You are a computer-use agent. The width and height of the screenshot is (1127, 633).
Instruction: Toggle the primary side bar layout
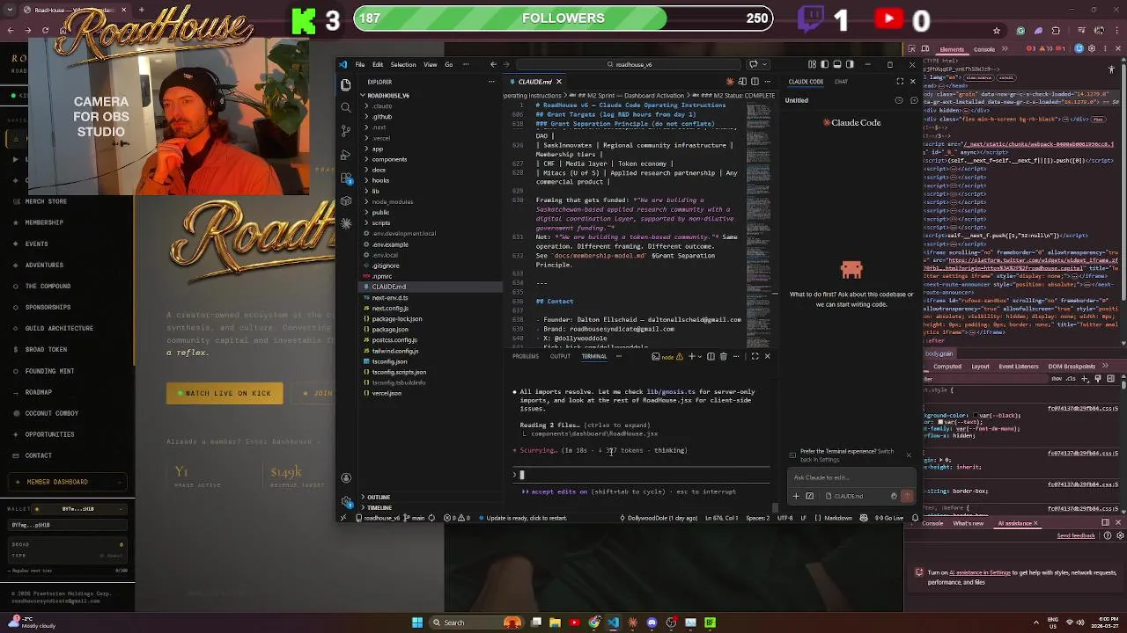tap(824, 64)
